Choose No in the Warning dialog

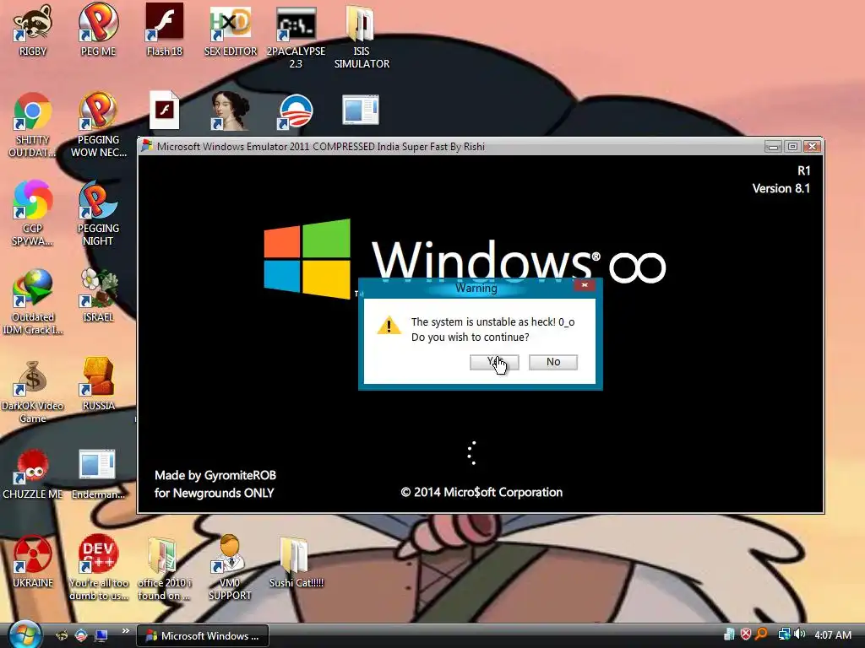[552, 362]
